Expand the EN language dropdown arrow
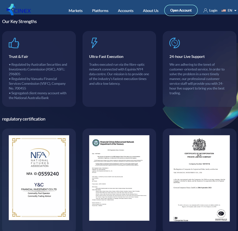238x231 pixels. [x=235, y=10]
